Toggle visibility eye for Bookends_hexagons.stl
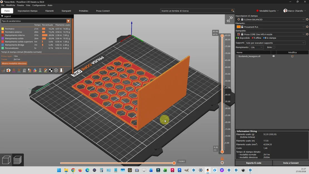309x174 pixels. 273,56
